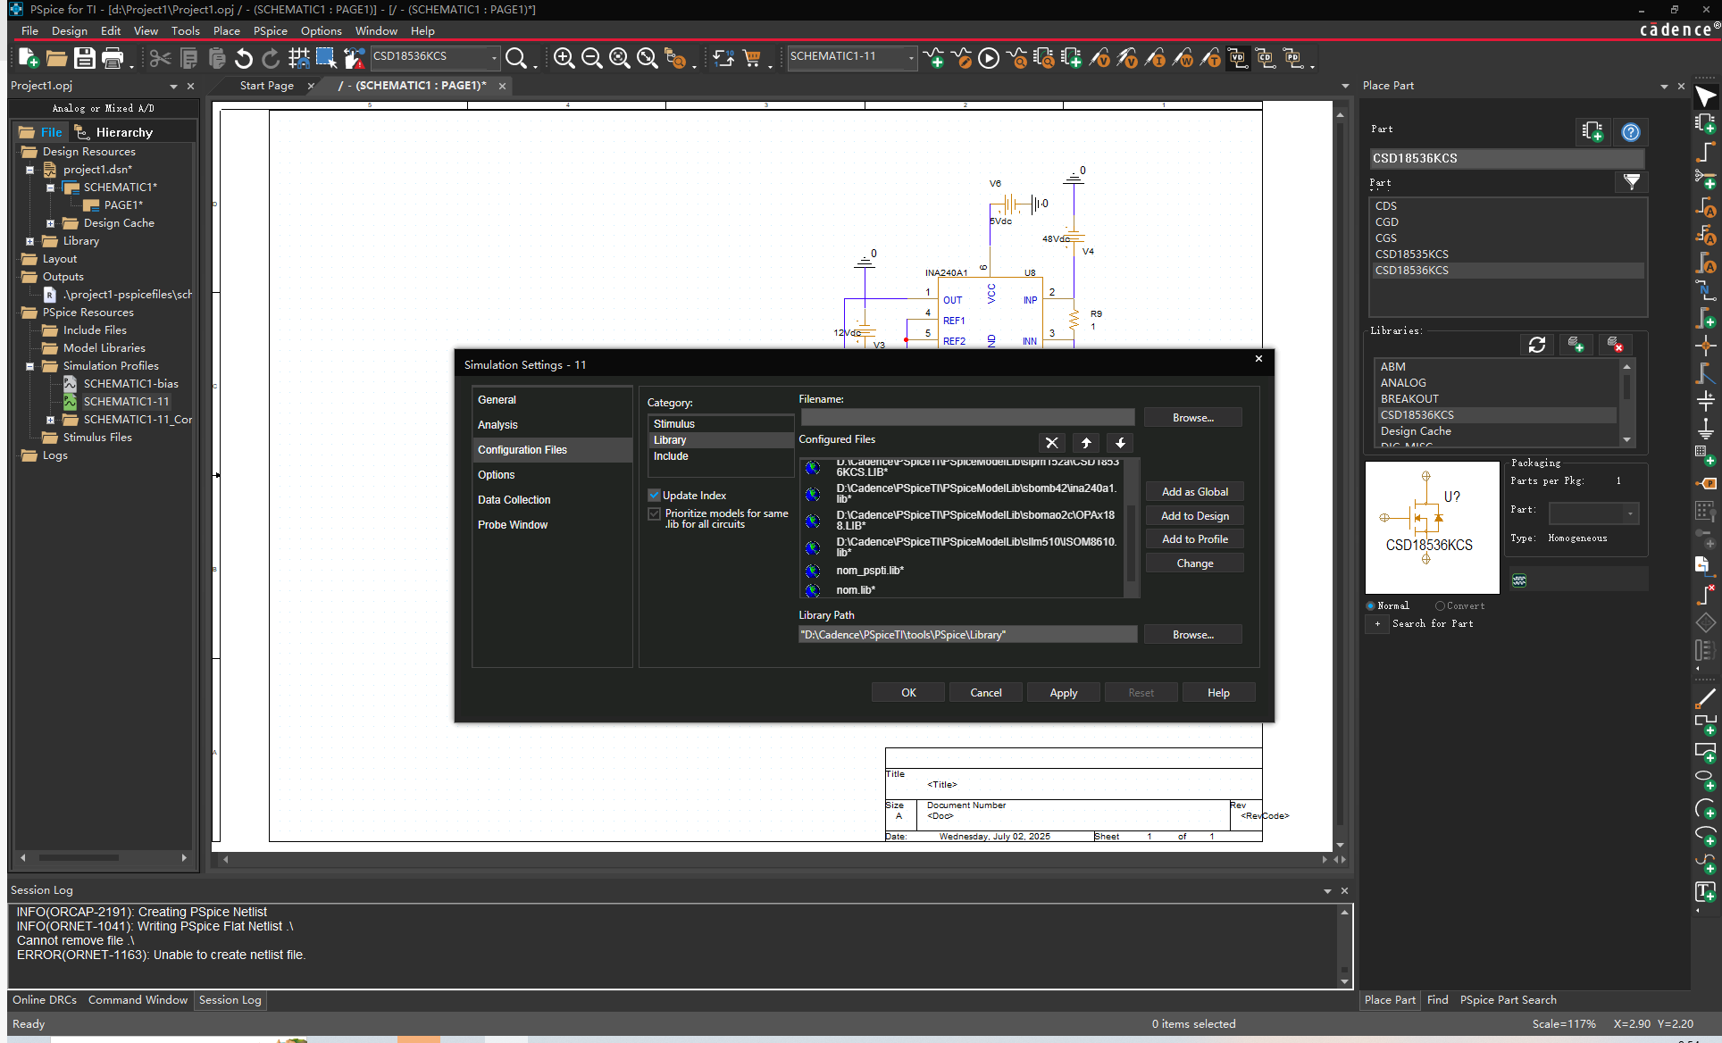Open the part name combo box in toolbar
This screenshot has height=1043, width=1722.
point(494,57)
